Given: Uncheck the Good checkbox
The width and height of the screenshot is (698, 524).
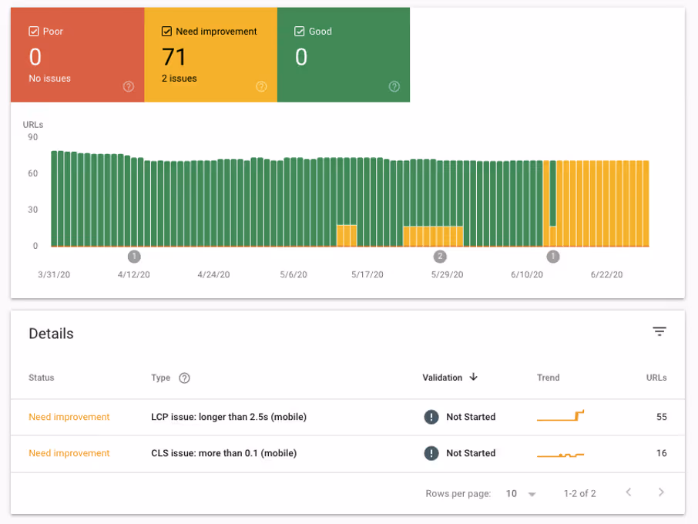Looking at the screenshot, I should [298, 31].
